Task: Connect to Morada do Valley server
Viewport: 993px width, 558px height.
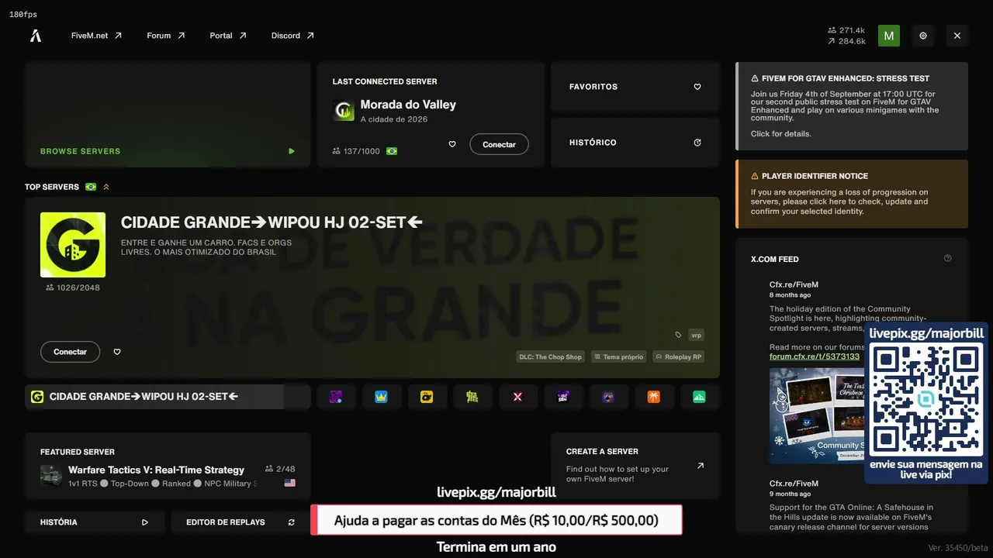Action: (499, 144)
